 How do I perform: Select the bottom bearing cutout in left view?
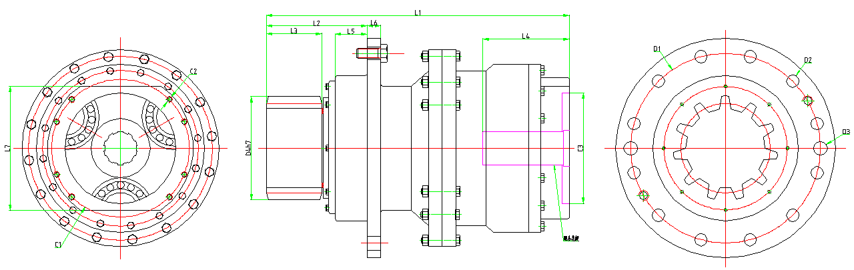(x=120, y=191)
